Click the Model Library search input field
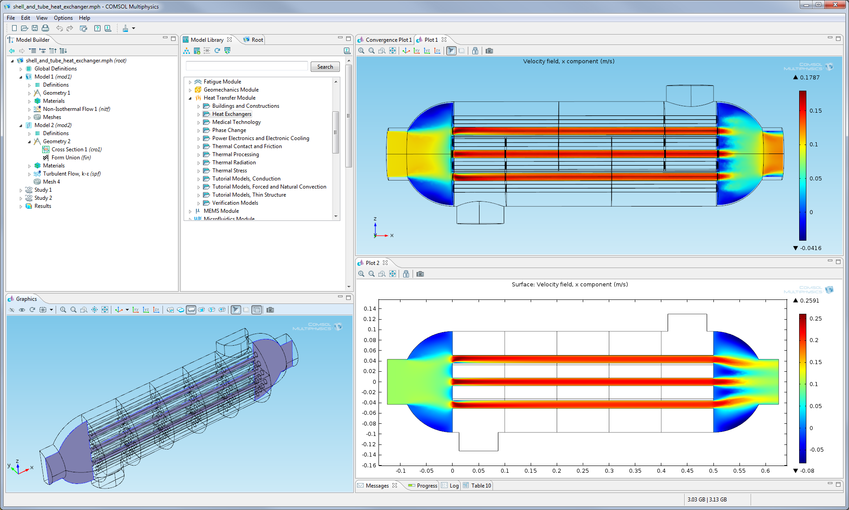This screenshot has height=510, width=849. [x=247, y=66]
